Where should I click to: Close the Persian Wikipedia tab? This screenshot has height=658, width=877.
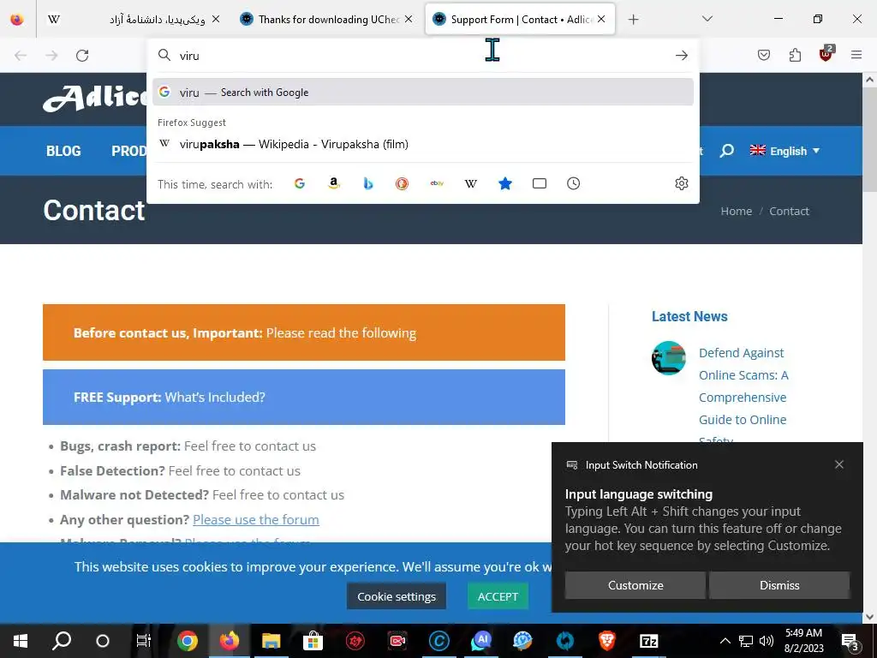[x=216, y=19]
